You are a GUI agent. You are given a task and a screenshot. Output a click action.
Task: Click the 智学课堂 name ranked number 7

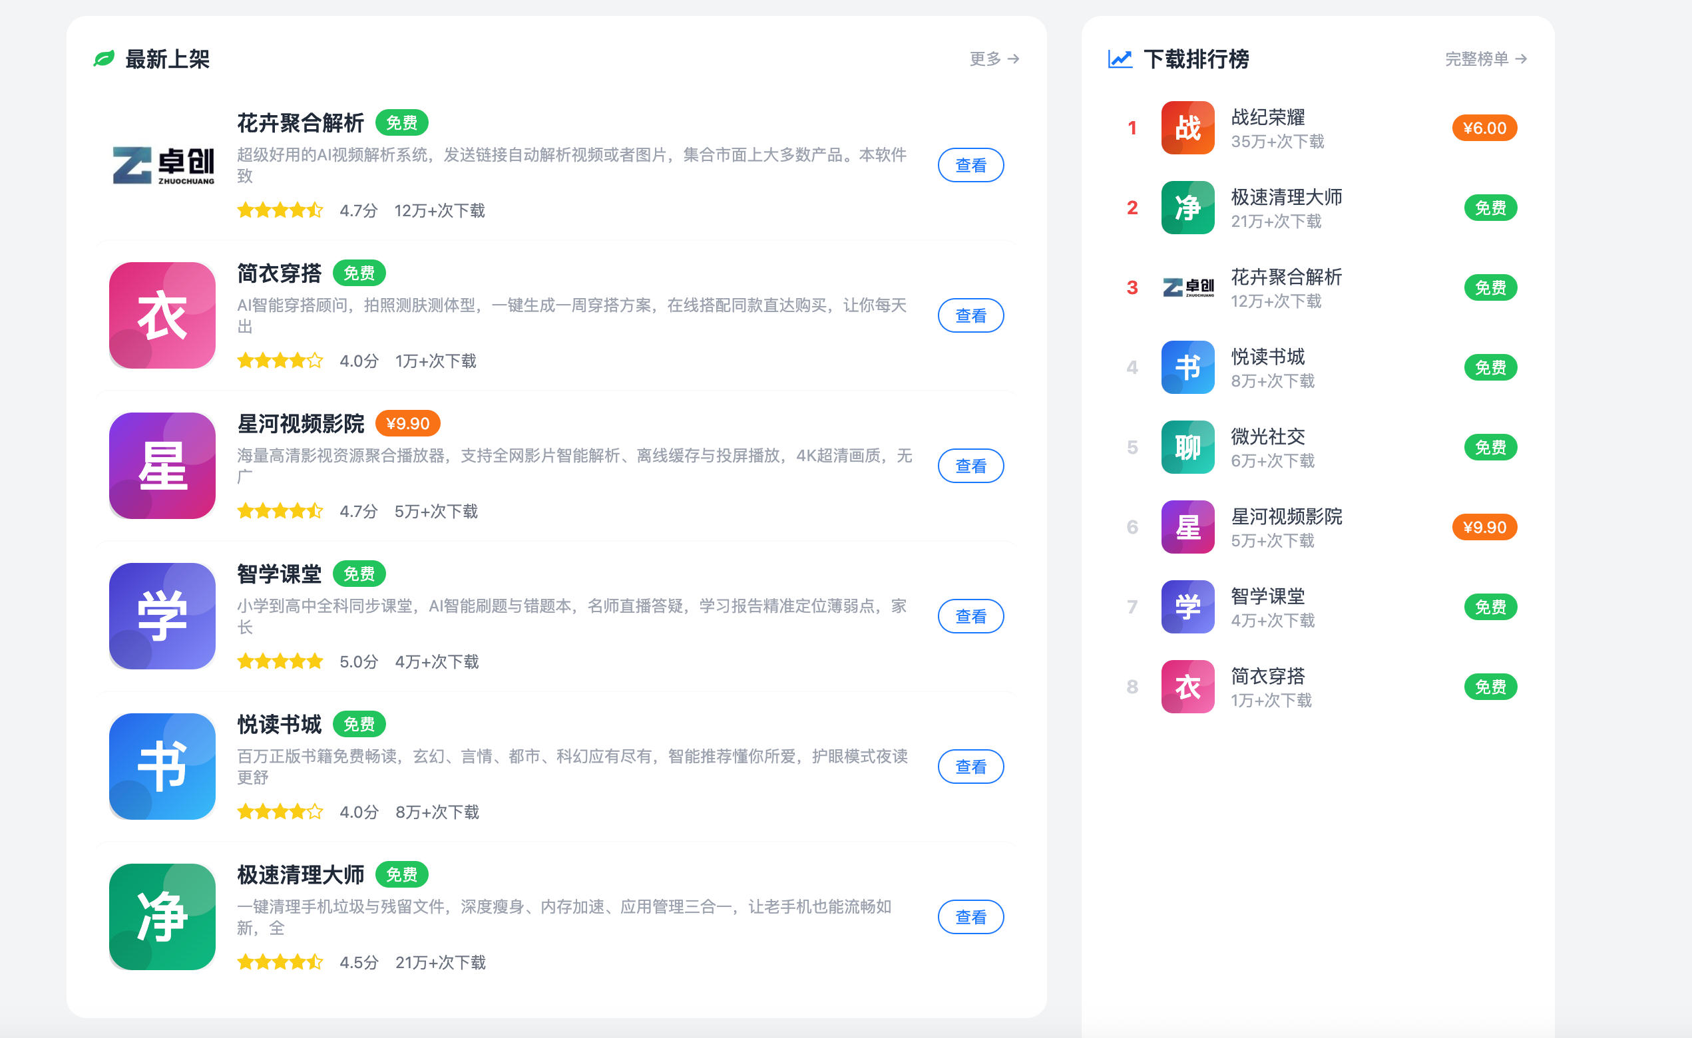coord(1267,597)
